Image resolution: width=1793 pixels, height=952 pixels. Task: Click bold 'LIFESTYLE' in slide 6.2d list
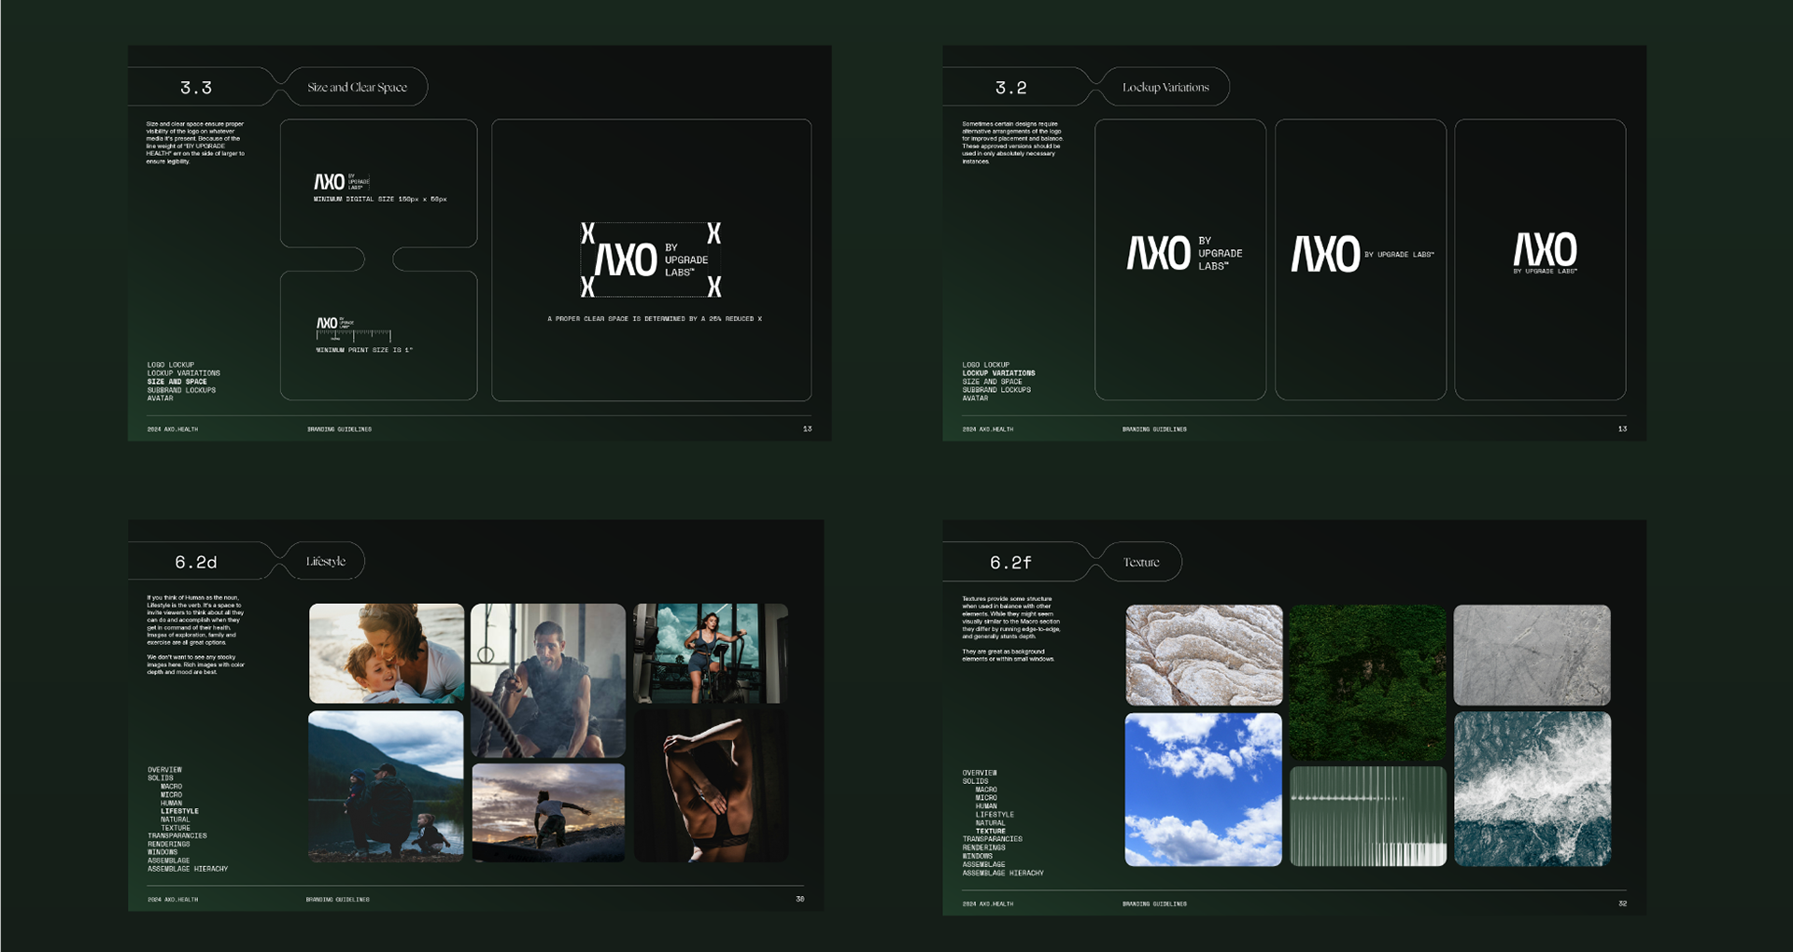tap(179, 811)
